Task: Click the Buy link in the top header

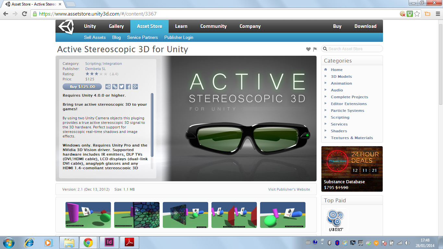Action: [337, 26]
